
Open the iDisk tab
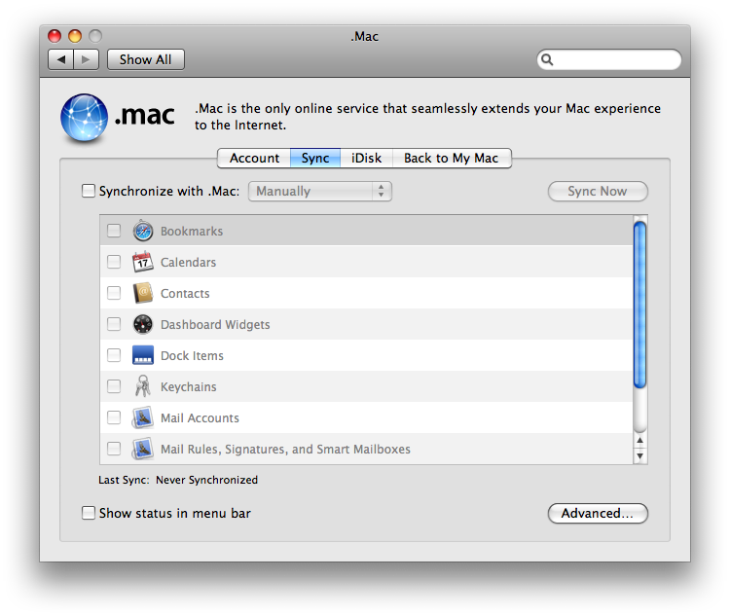[366, 159]
